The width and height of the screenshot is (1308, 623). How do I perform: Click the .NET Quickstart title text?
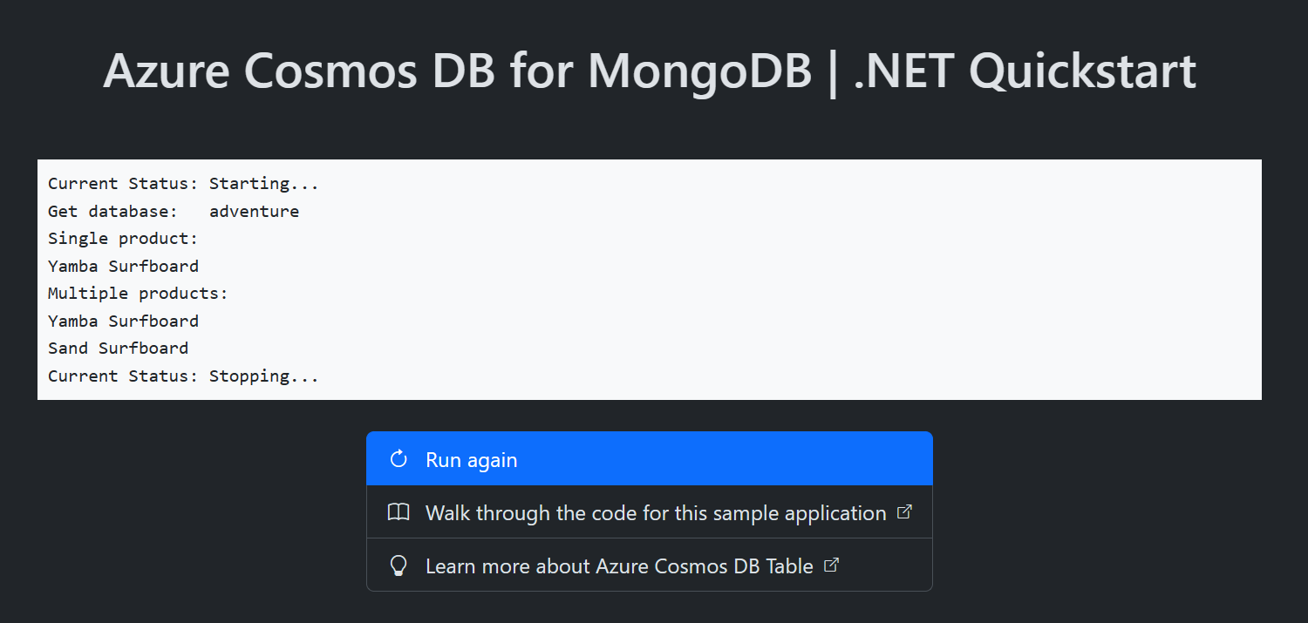click(1025, 70)
